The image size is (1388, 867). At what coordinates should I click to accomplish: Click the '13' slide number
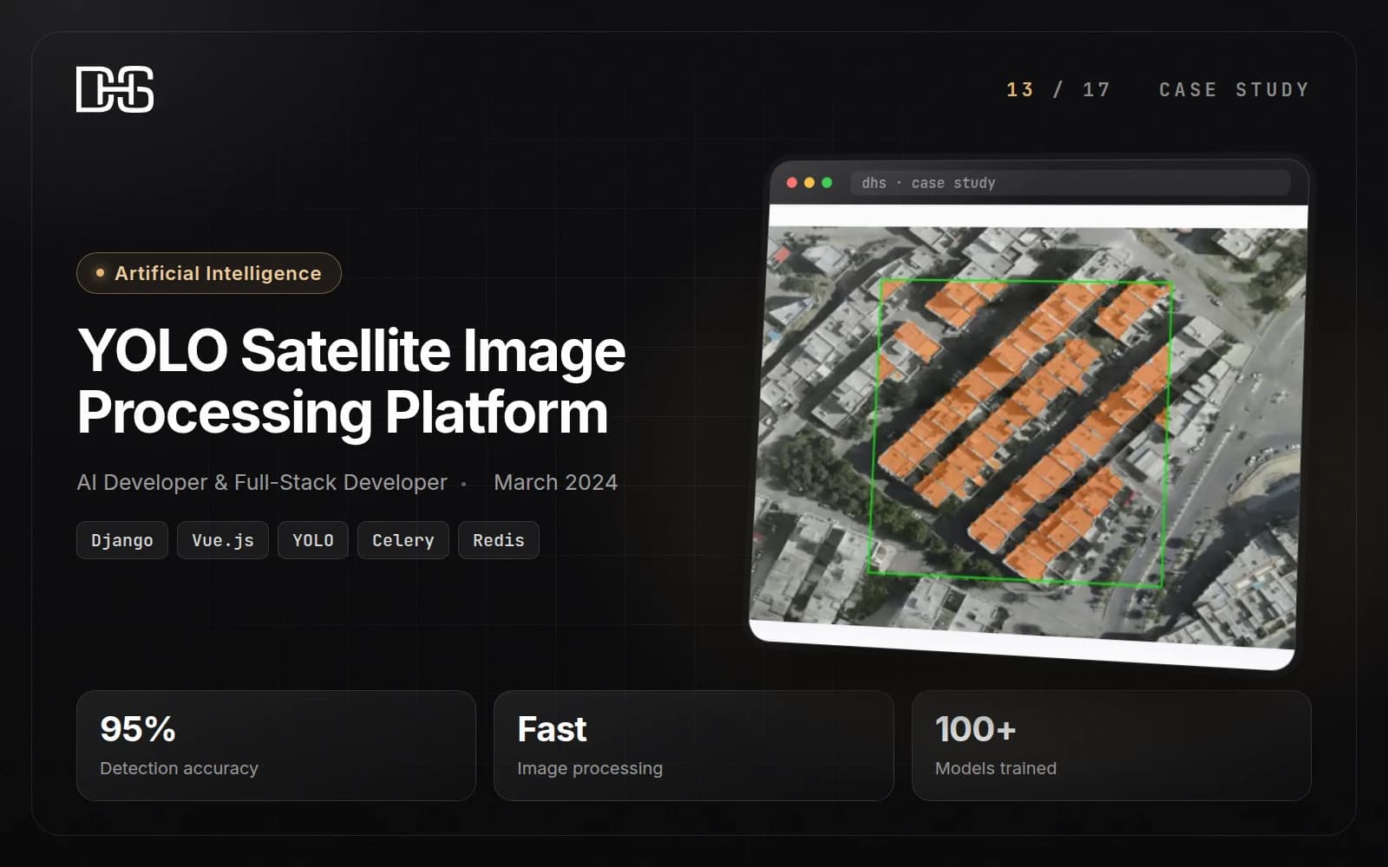click(x=1020, y=89)
